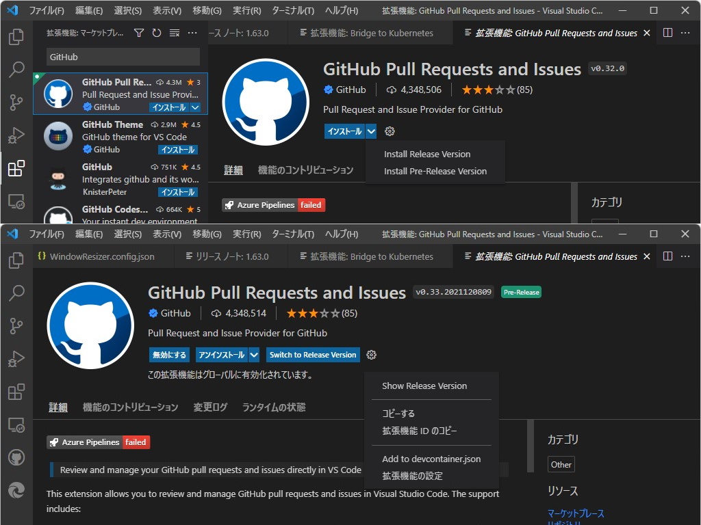
Task: Open editor more actions in bottom window
Action: pos(685,256)
